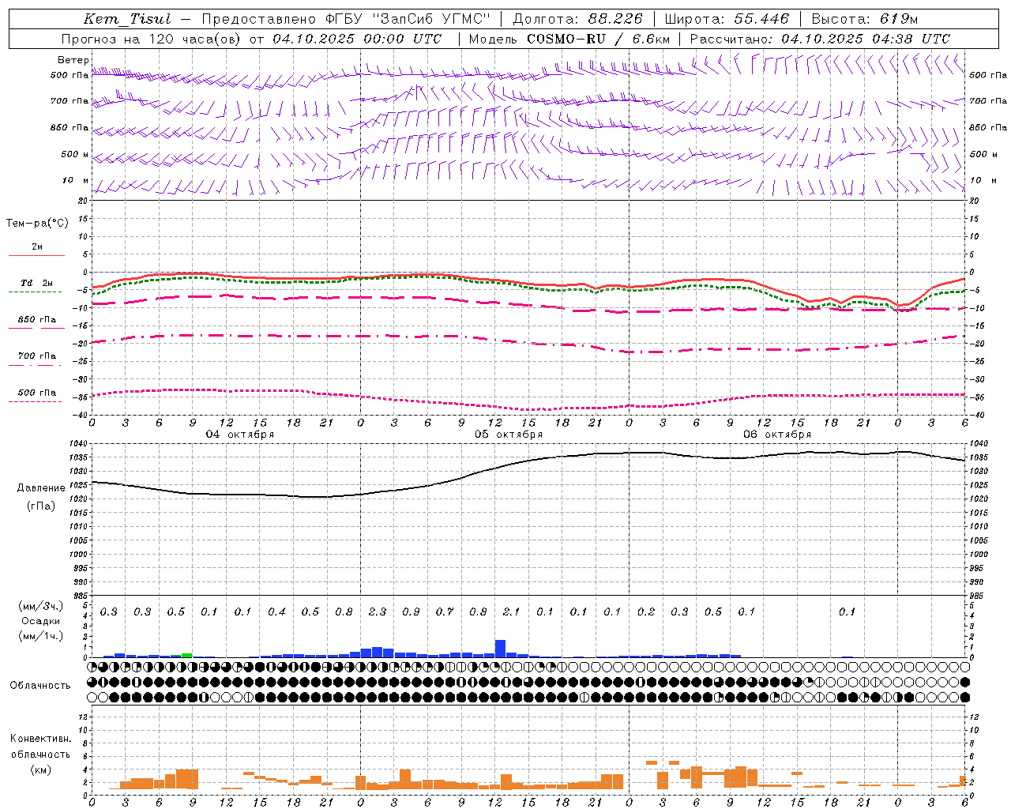Click the 2.1 three-hour precipitation value
Screen dimensions: 1011x809
coord(512,611)
